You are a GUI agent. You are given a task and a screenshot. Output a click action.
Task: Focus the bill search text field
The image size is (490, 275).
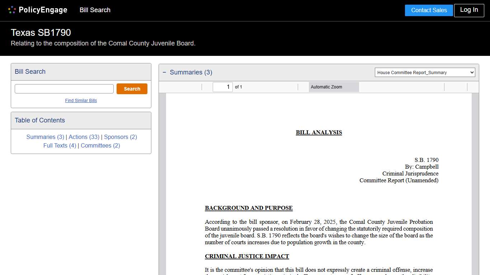pos(64,89)
